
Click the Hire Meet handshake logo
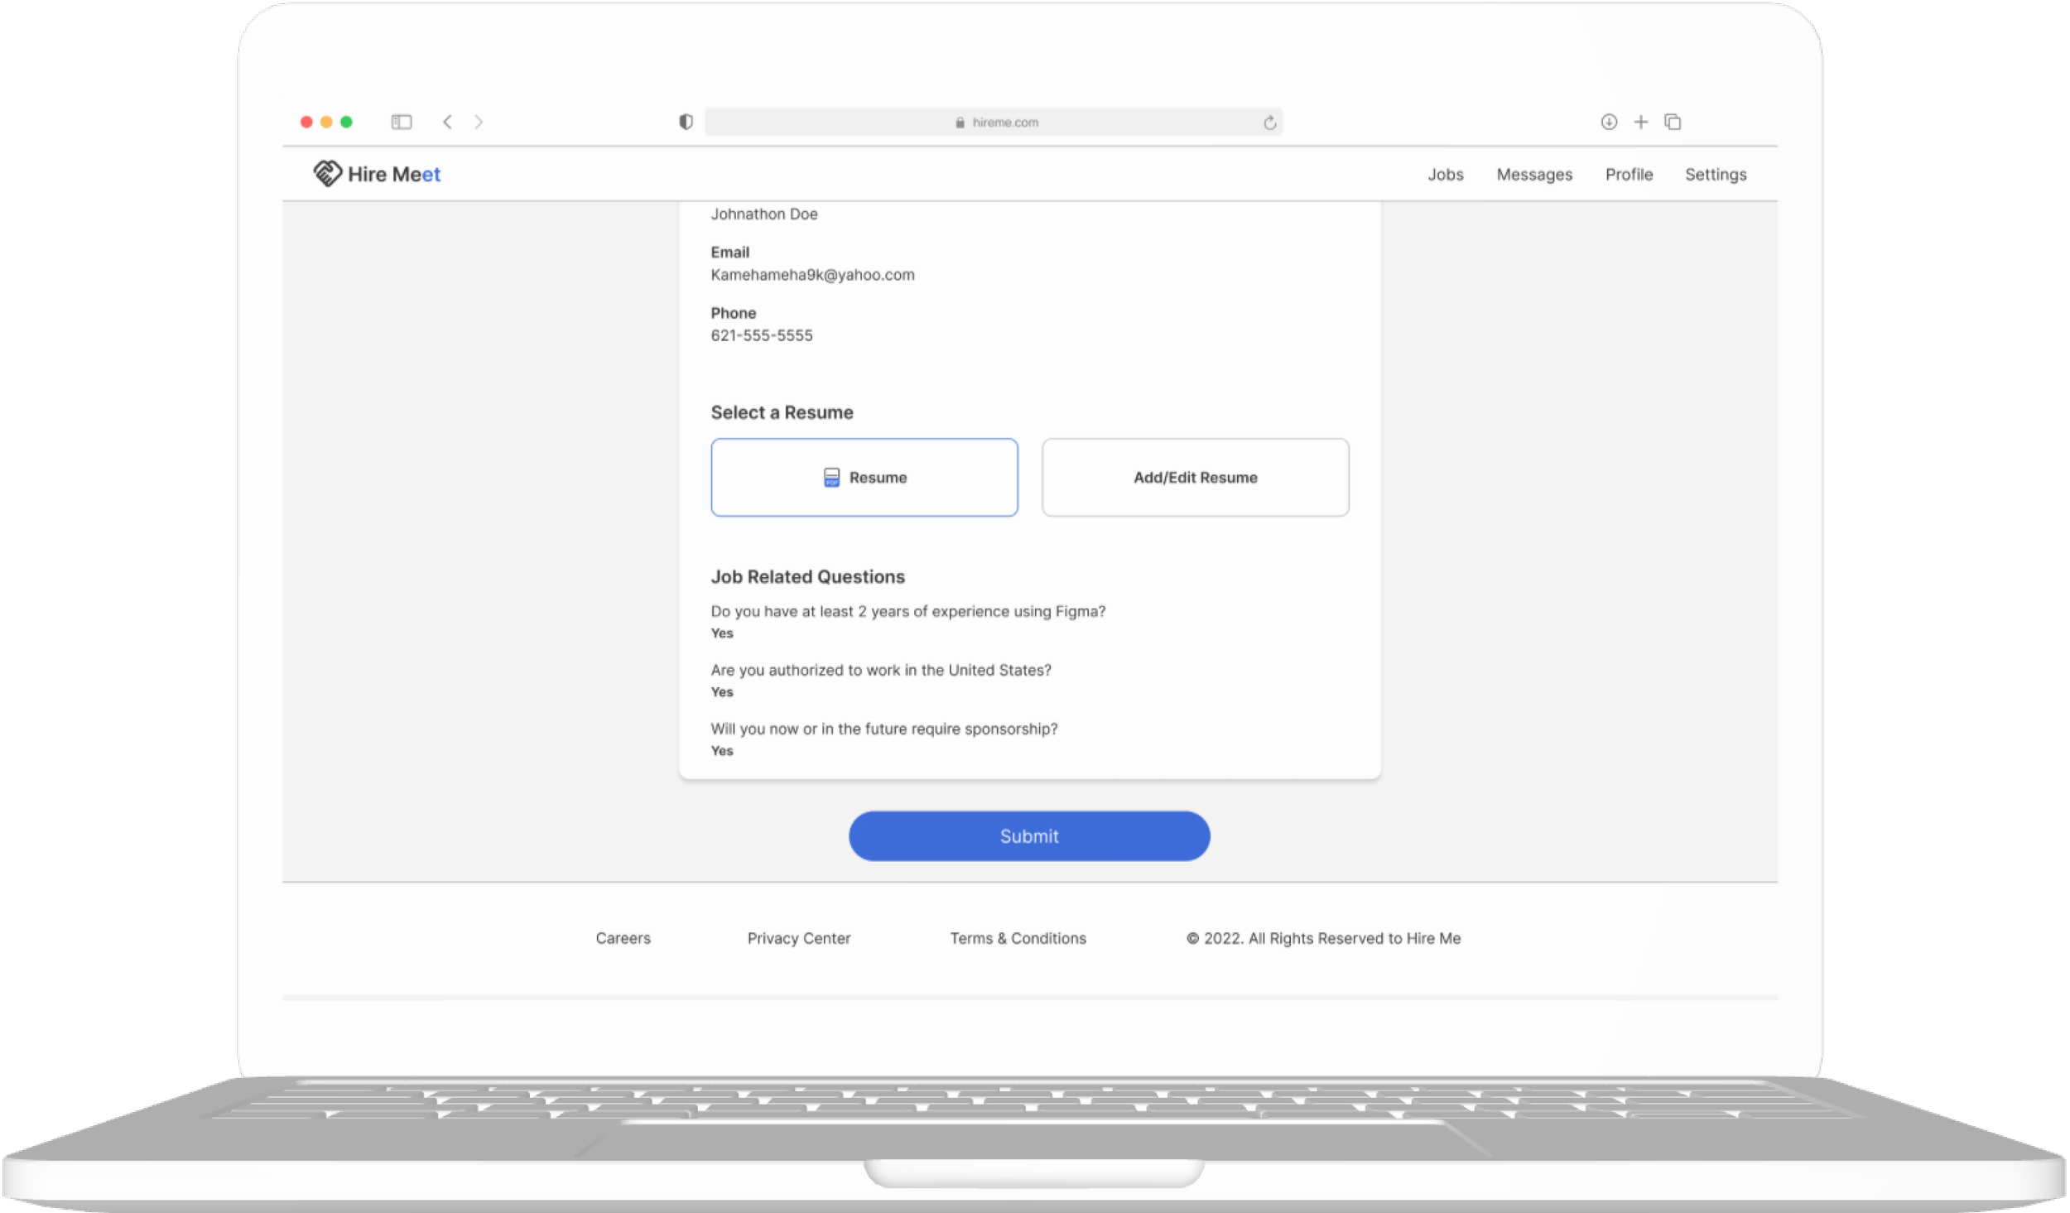point(327,173)
